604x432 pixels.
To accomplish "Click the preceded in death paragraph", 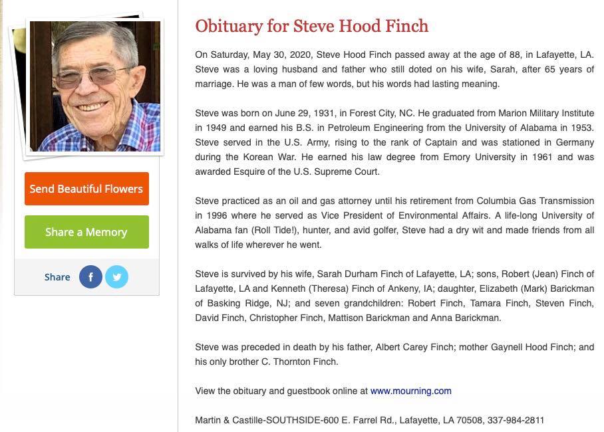I will tap(394, 354).
